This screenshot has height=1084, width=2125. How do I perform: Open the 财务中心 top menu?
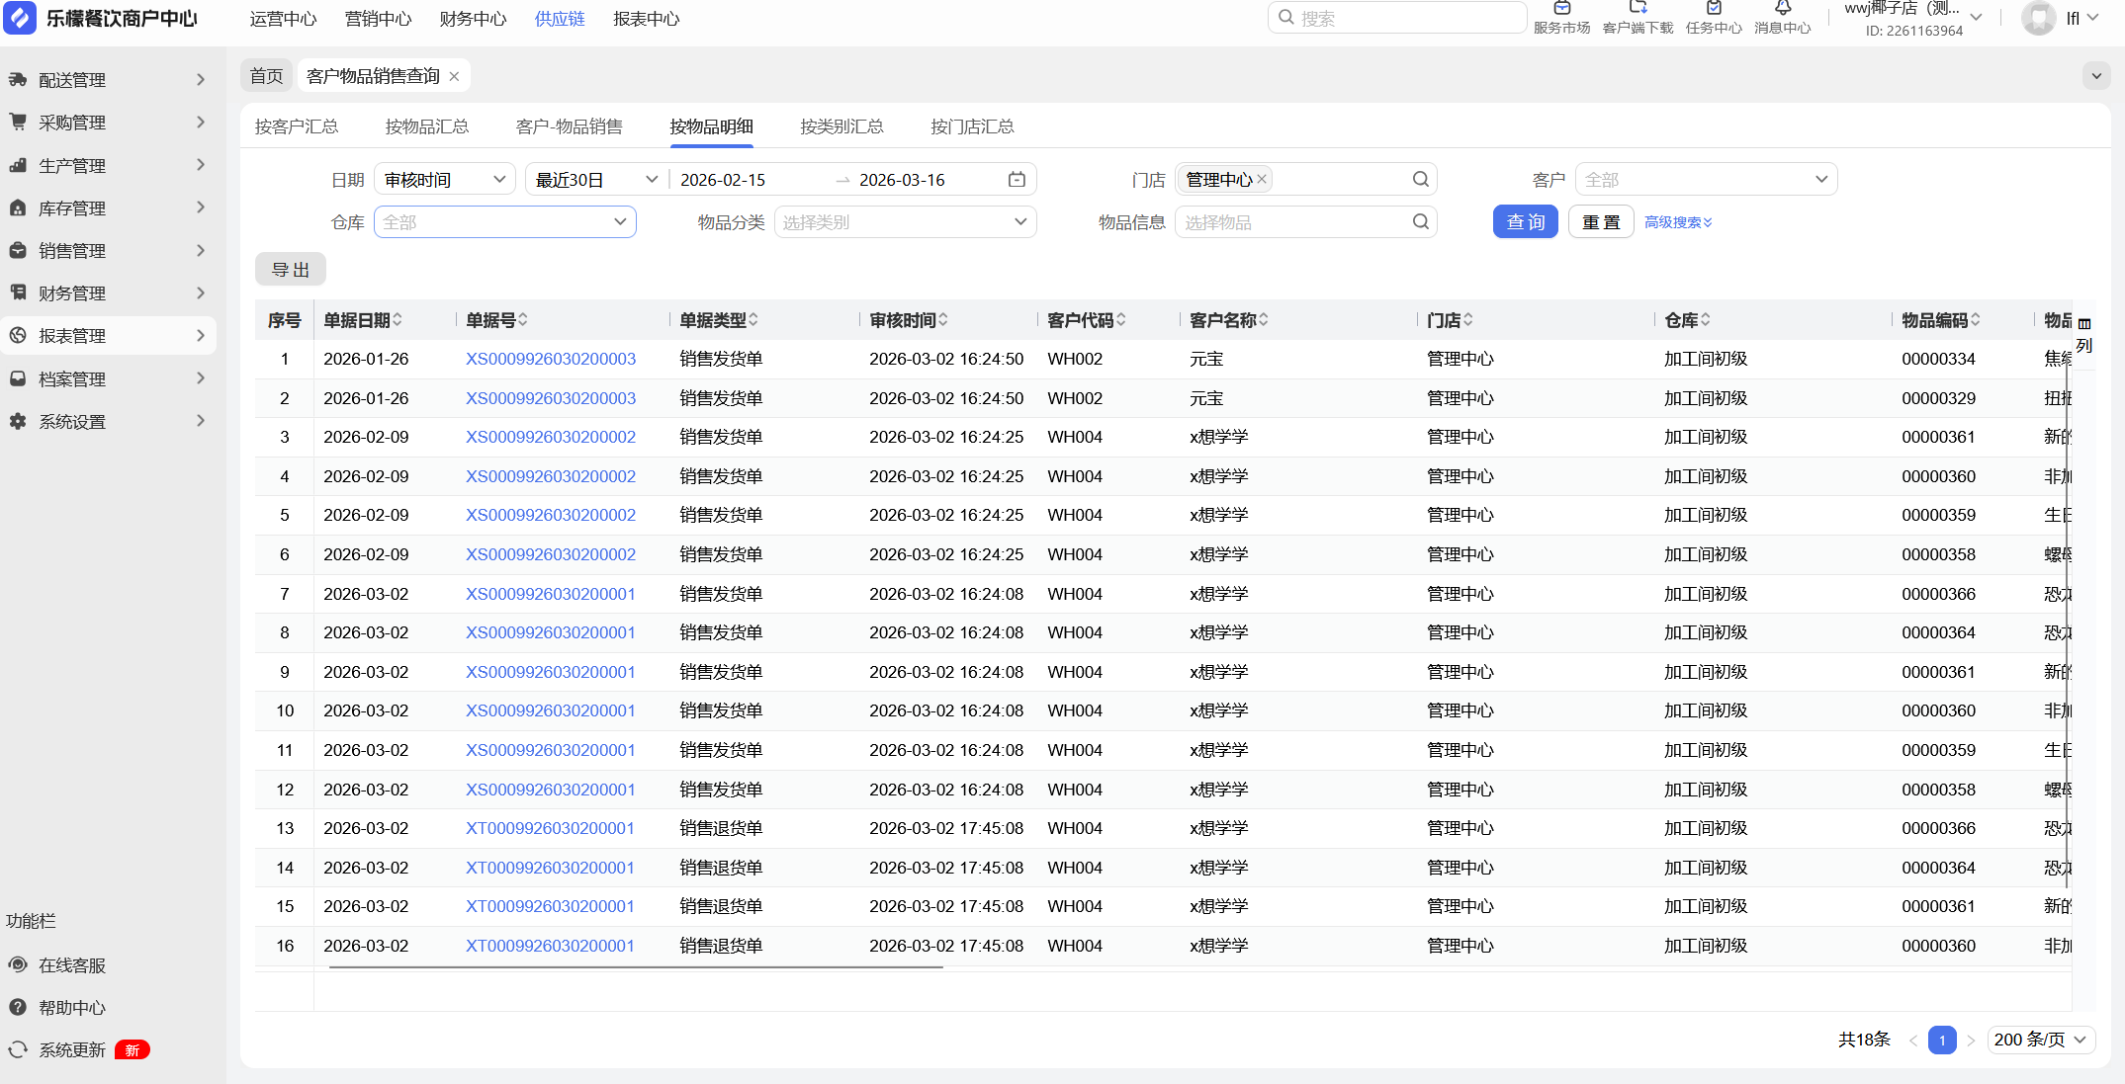click(473, 19)
